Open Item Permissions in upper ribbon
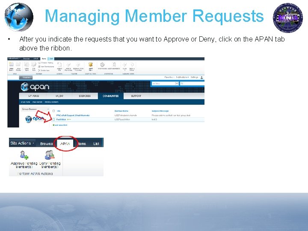 click(x=46, y=67)
